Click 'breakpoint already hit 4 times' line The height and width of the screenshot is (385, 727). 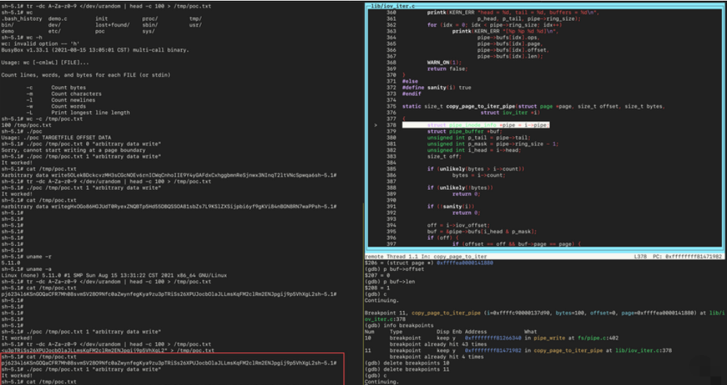pyautogui.click(x=436, y=357)
